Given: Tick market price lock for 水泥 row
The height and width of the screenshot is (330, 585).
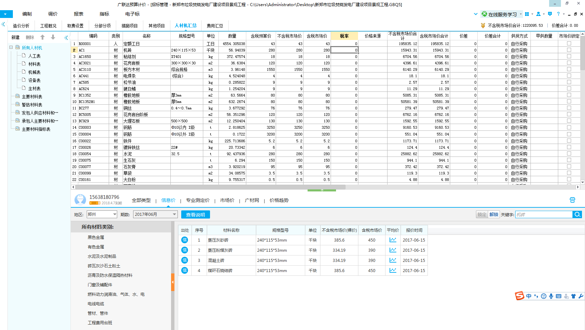Looking at the screenshot, I should 569,153.
